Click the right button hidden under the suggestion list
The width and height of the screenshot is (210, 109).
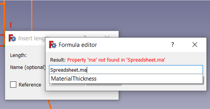(x=104, y=85)
